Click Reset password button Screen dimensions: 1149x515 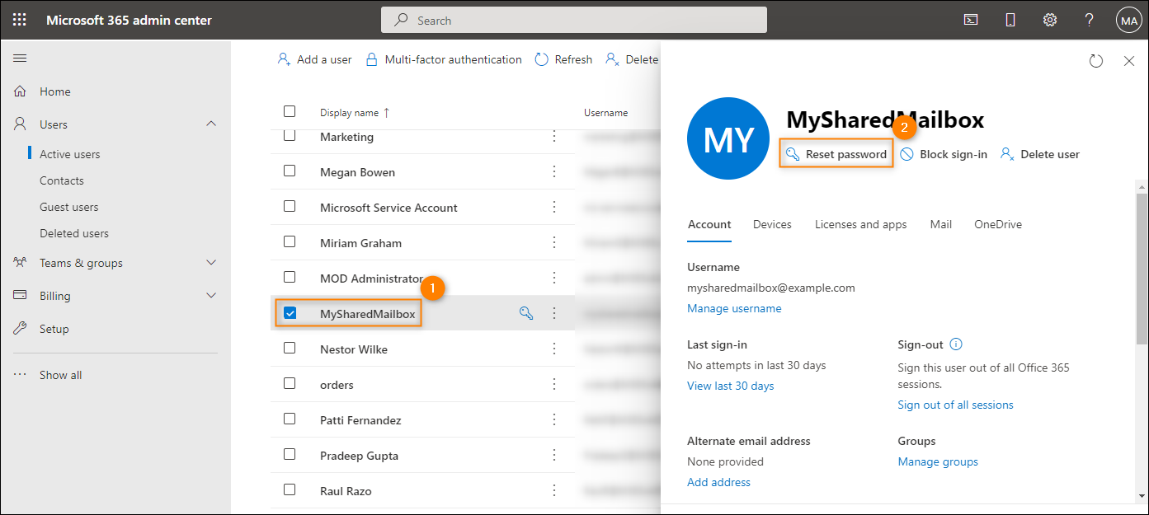[836, 154]
